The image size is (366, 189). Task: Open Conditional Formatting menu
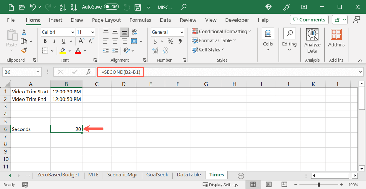(x=221, y=31)
